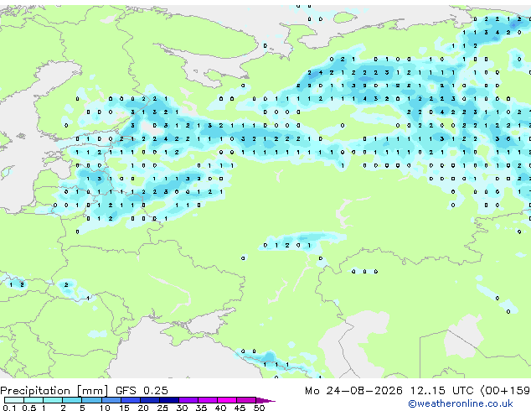Click the '20' legend scale label
The image size is (531, 411).
click(x=143, y=408)
